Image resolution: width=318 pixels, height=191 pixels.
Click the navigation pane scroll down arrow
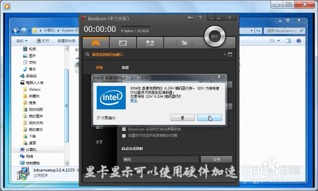click(x=67, y=163)
